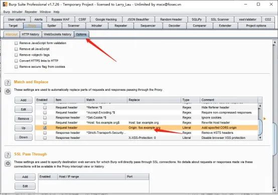The width and height of the screenshot is (278, 195).
Task: Enable Convert HTTPS links to HTTP
Action: [16, 61]
